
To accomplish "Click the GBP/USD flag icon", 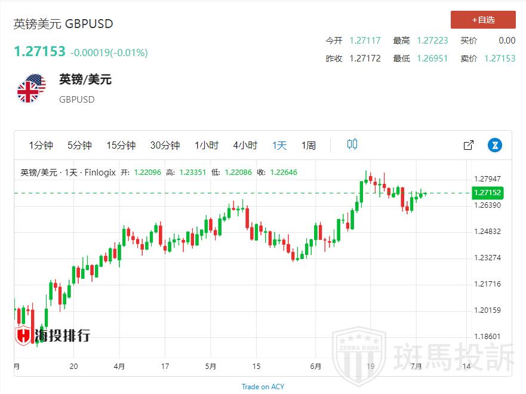I will 31,88.
